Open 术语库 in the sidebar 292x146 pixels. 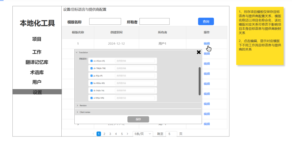click(37, 73)
